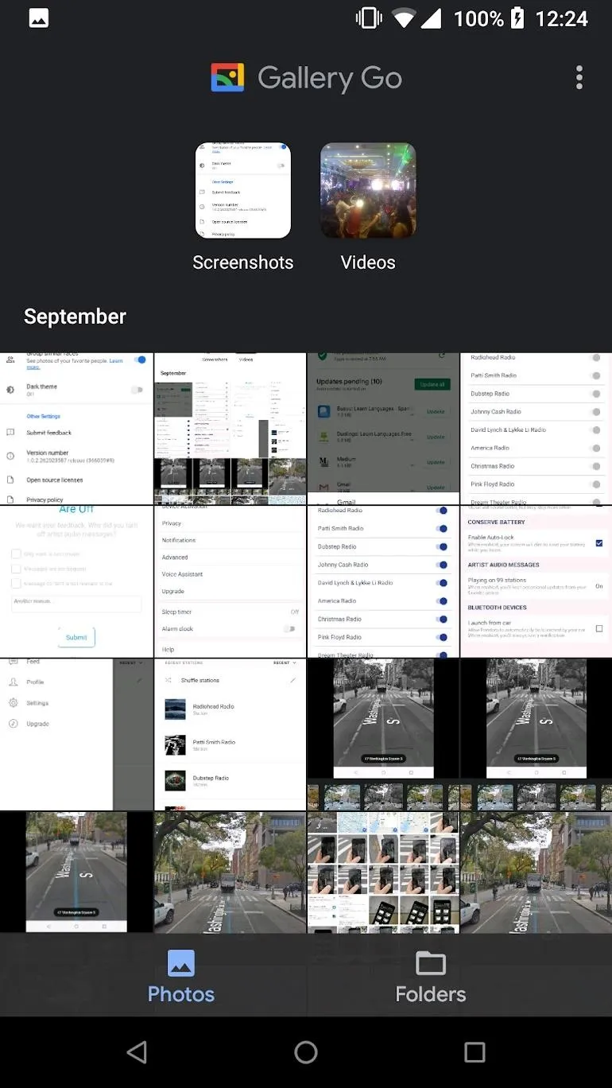
Task: Tap the Gallery Go logo icon
Action: pos(227,77)
